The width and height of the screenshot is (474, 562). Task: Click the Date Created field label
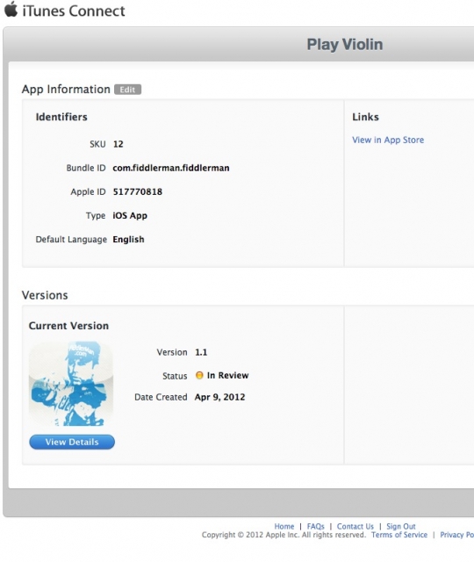tap(161, 397)
